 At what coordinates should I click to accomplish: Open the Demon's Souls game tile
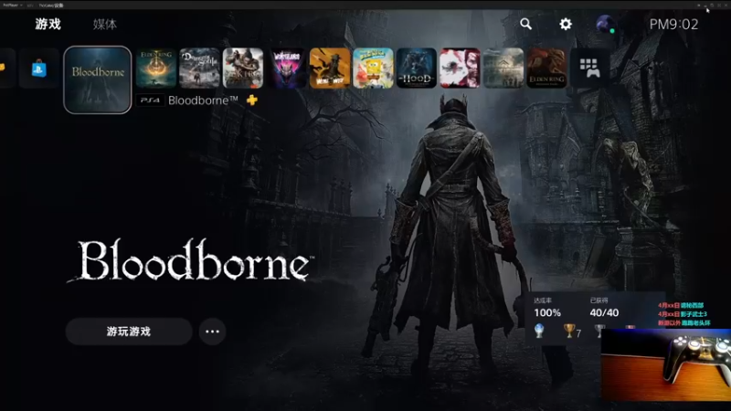pos(199,68)
